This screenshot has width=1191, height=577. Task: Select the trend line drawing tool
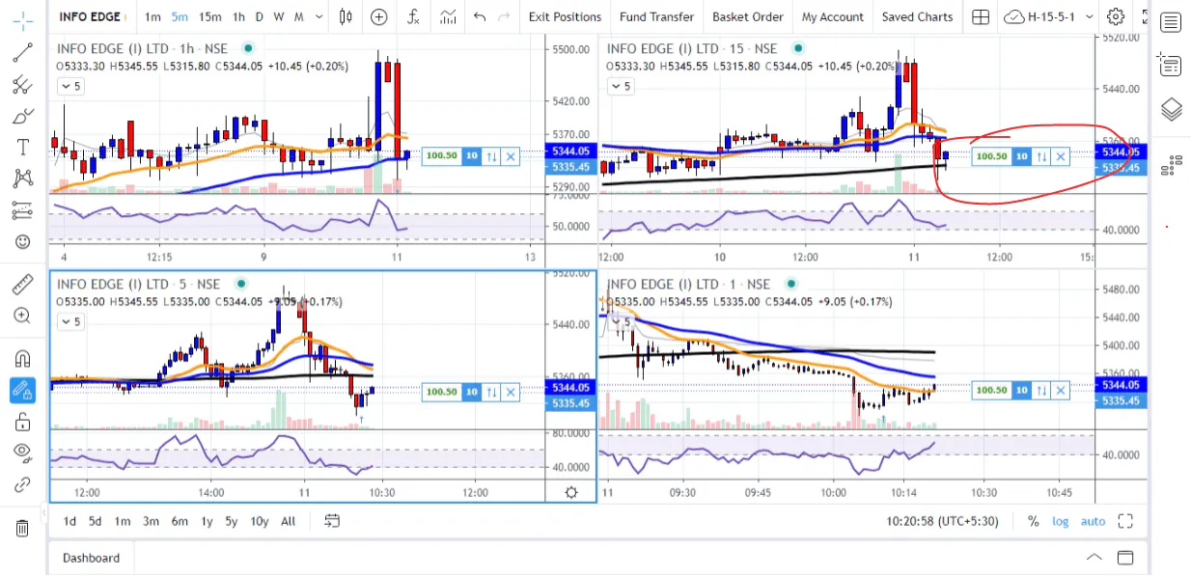[x=22, y=53]
